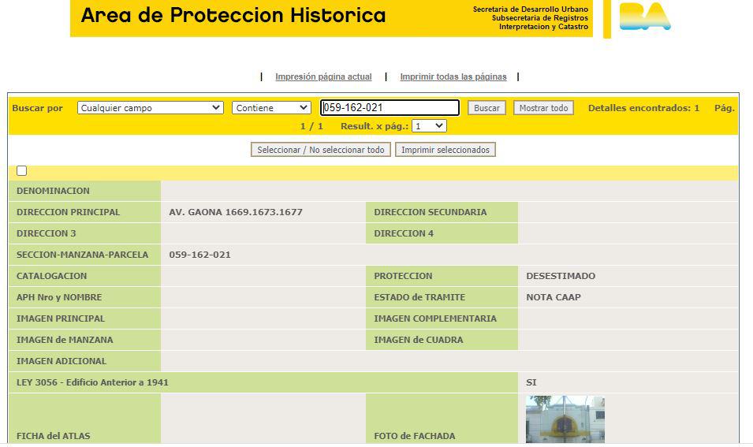
Task: Click the BA city logo
Action: click(645, 17)
